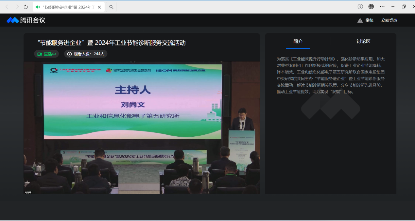
Task: Click the 简介 description paragraph text
Action: point(331,75)
